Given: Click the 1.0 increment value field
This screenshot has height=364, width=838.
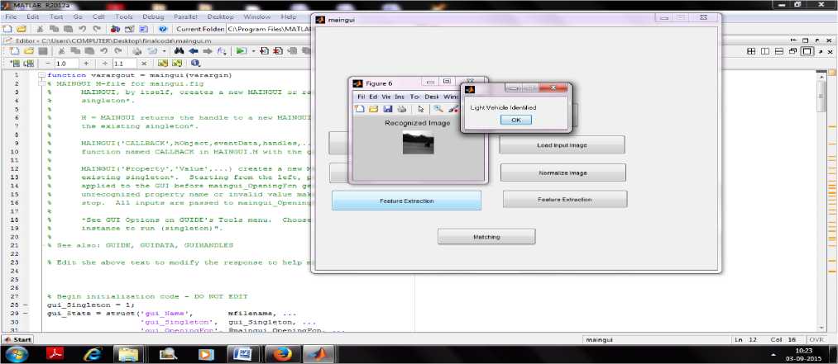Looking at the screenshot, I should coord(65,64).
